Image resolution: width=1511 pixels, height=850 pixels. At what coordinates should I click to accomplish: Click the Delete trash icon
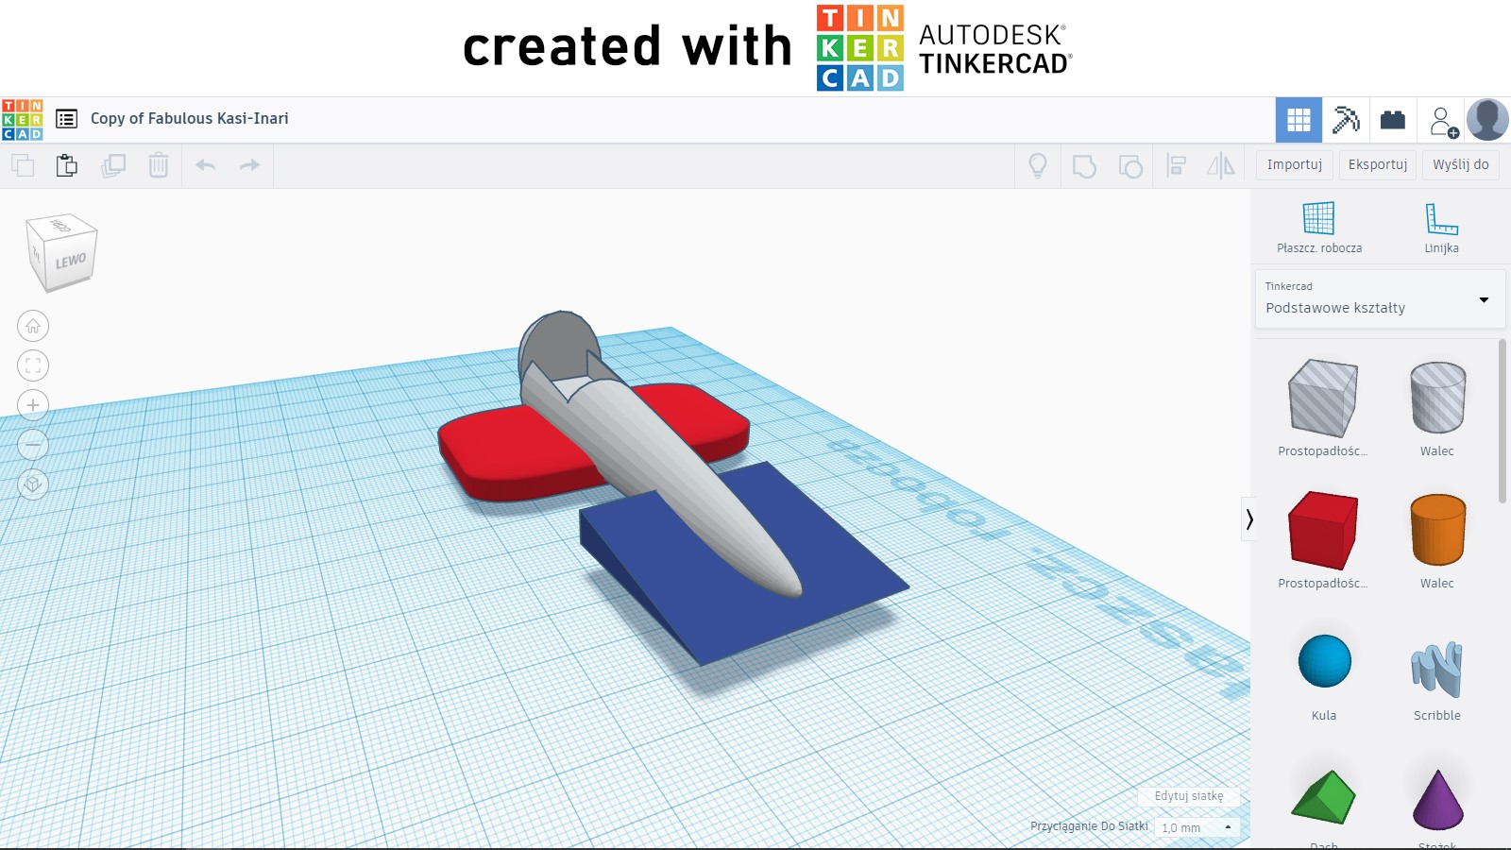pos(159,165)
